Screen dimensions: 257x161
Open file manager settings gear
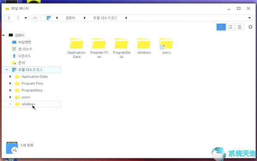point(250,27)
